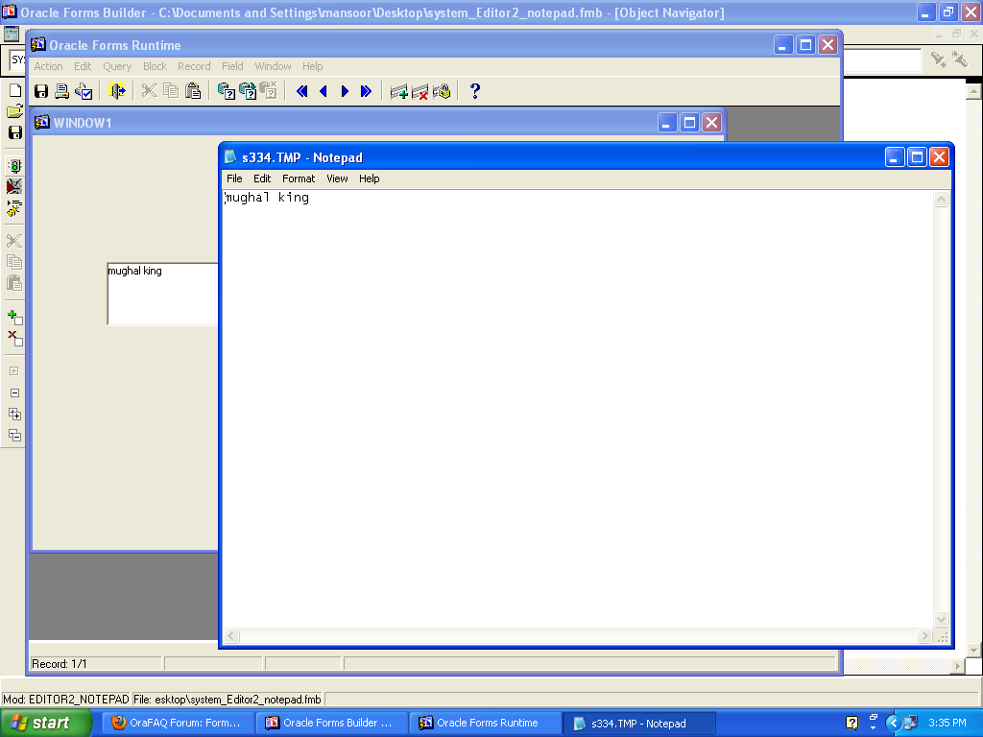Click red X Delete icon in Builder sidebar
This screenshot has width=983, height=737.
tap(14, 339)
